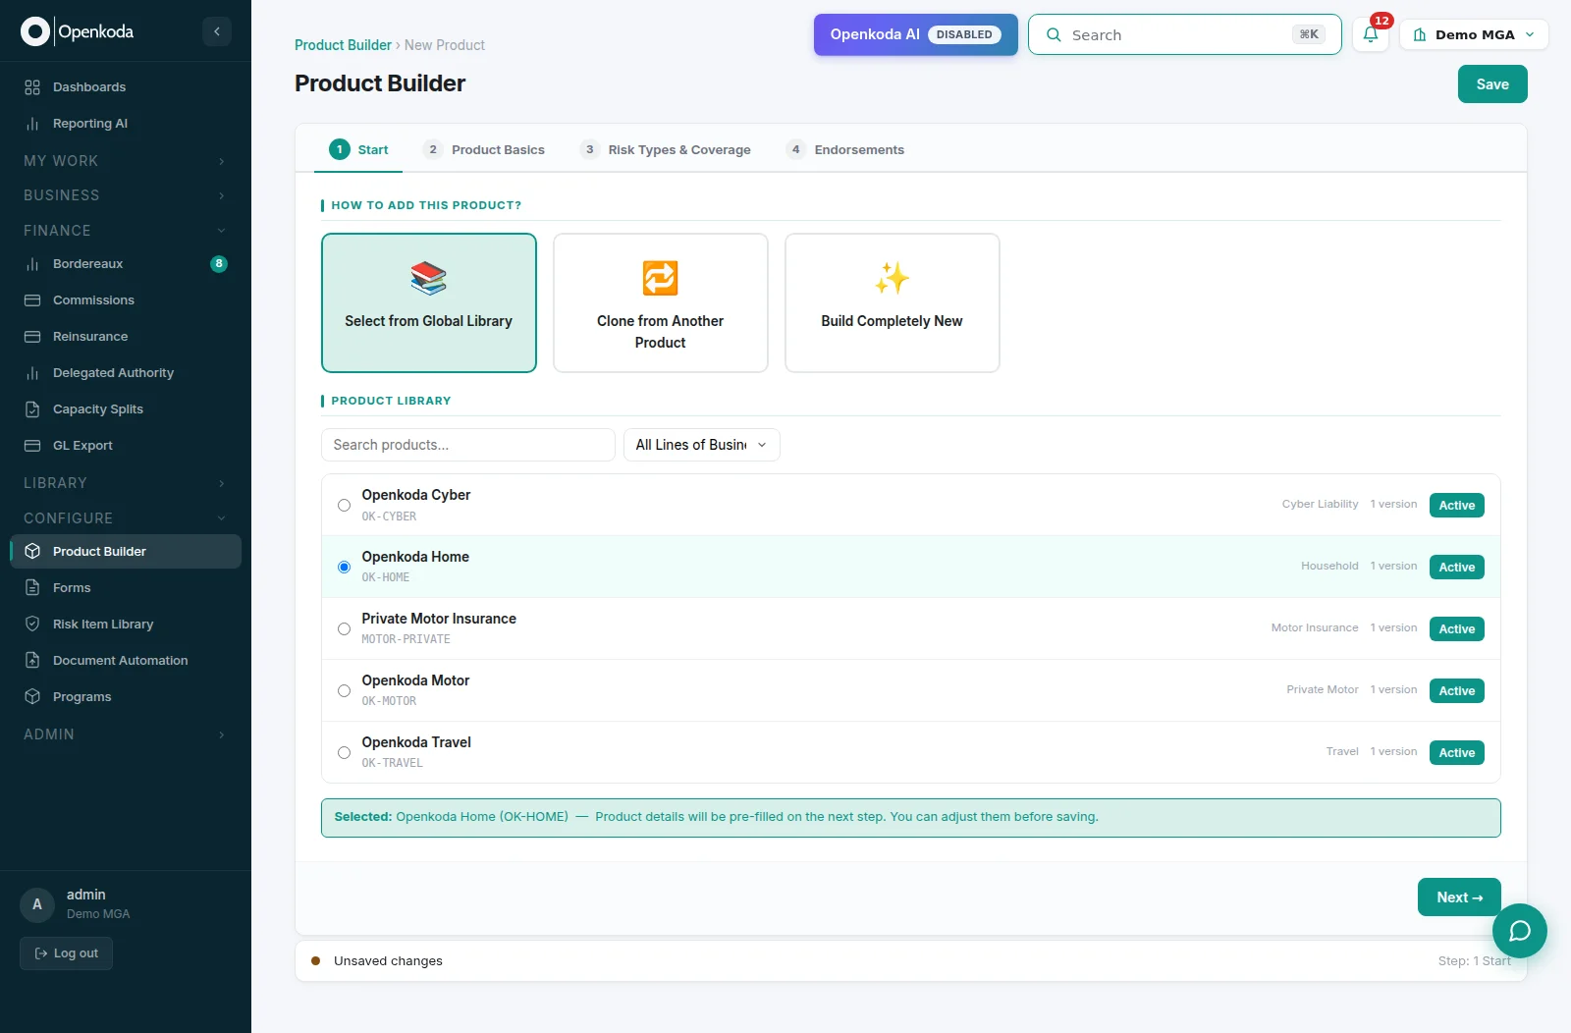The image size is (1571, 1033).
Task: Switch to Risk Types & Coverage tab
Action: [x=666, y=150]
